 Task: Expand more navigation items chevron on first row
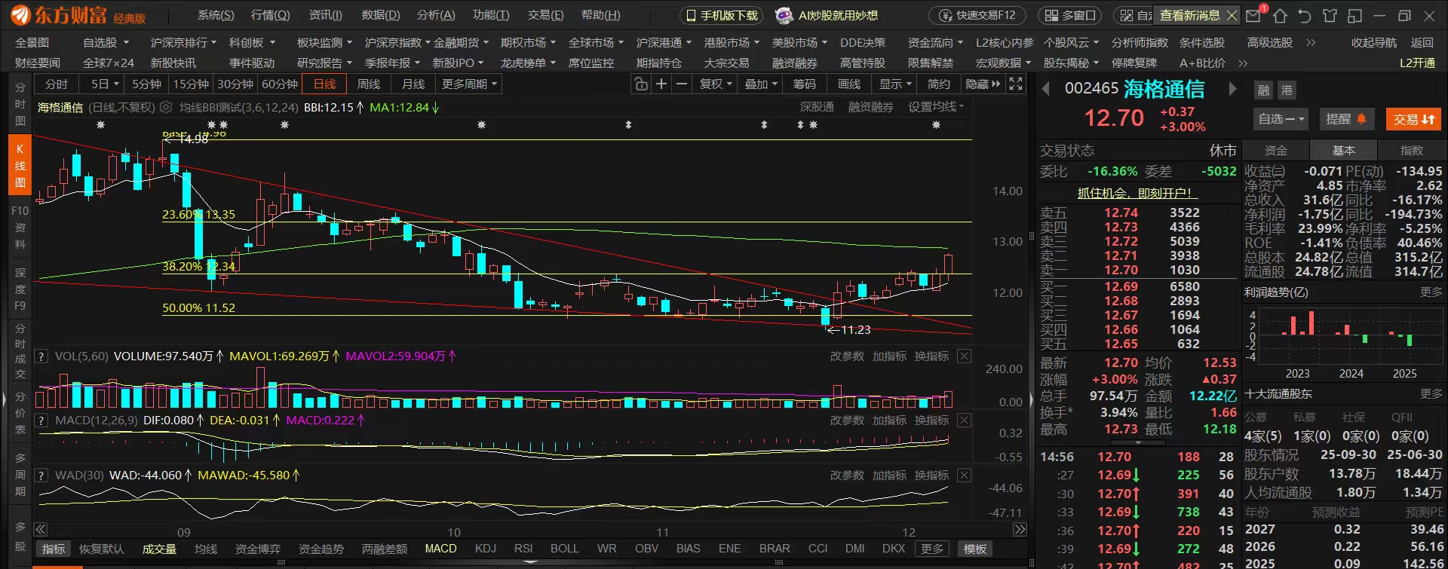pos(1311,43)
